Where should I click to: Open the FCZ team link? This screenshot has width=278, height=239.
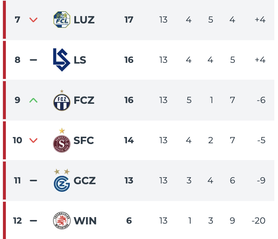[84, 100]
